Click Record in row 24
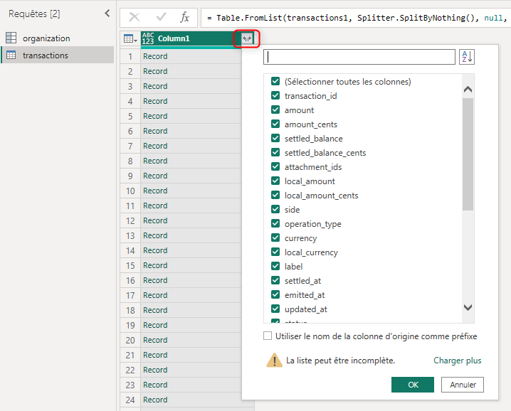This screenshot has height=411, width=511. click(155, 400)
